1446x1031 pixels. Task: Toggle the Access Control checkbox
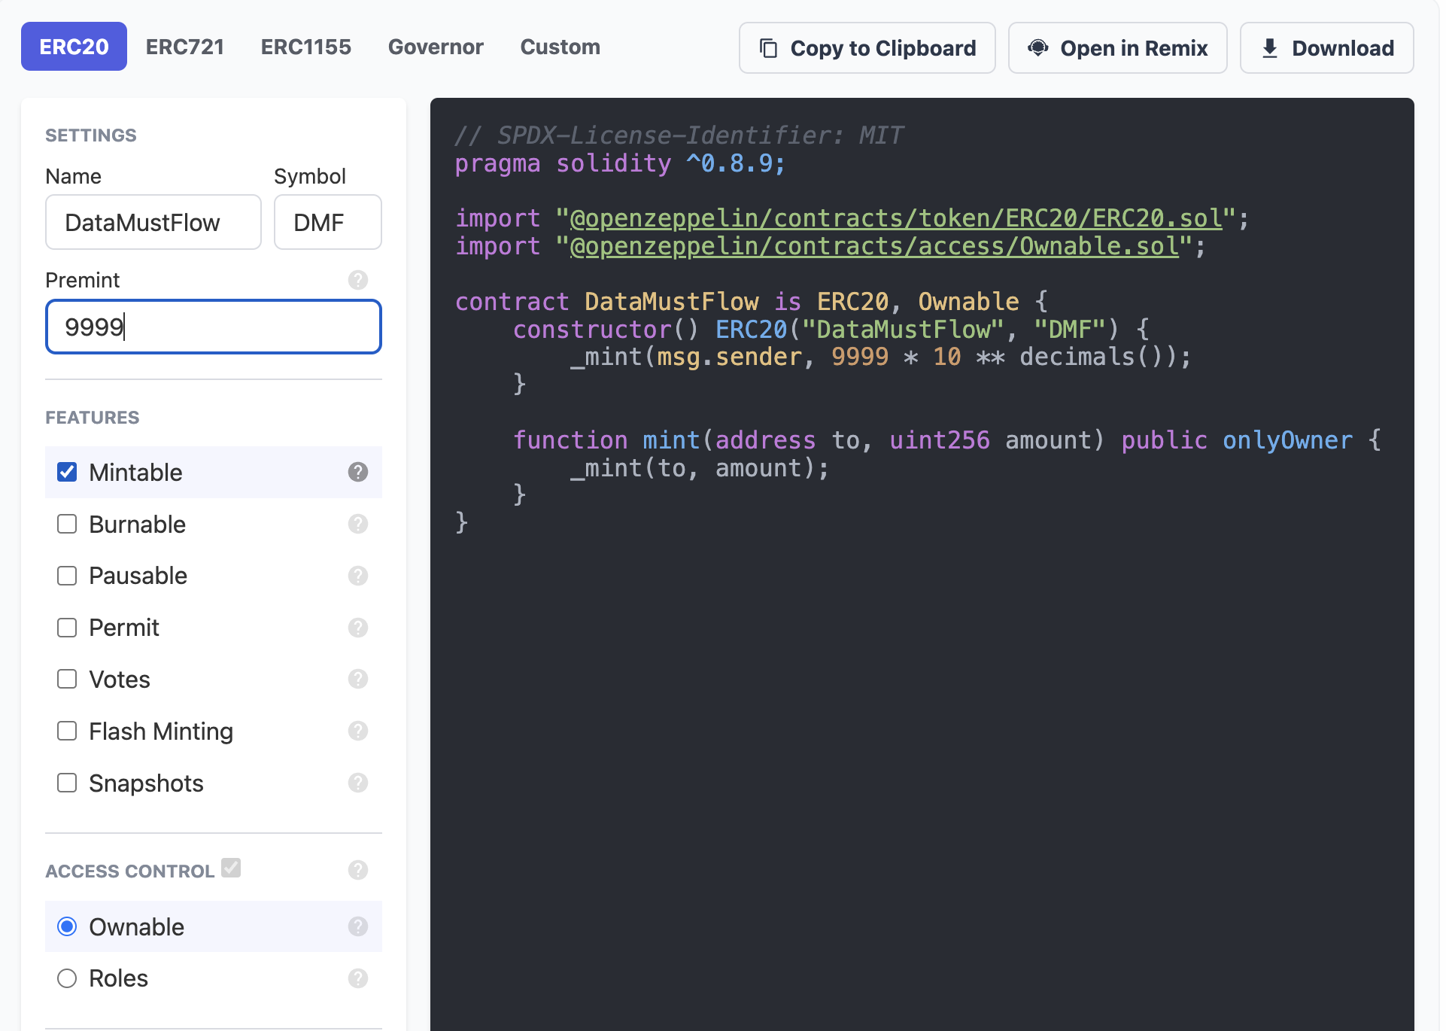pyautogui.click(x=231, y=868)
